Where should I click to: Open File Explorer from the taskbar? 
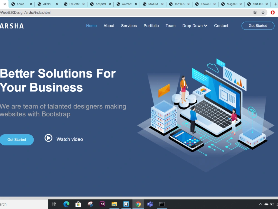114,204
